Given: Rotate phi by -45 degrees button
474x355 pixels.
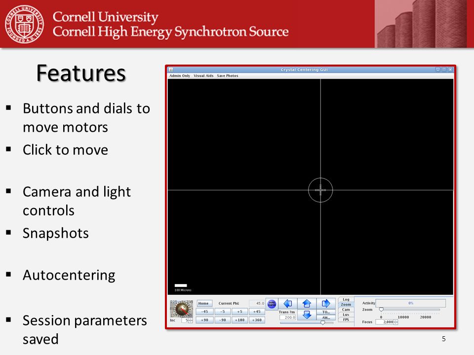Looking at the screenshot, I should (x=204, y=312).
